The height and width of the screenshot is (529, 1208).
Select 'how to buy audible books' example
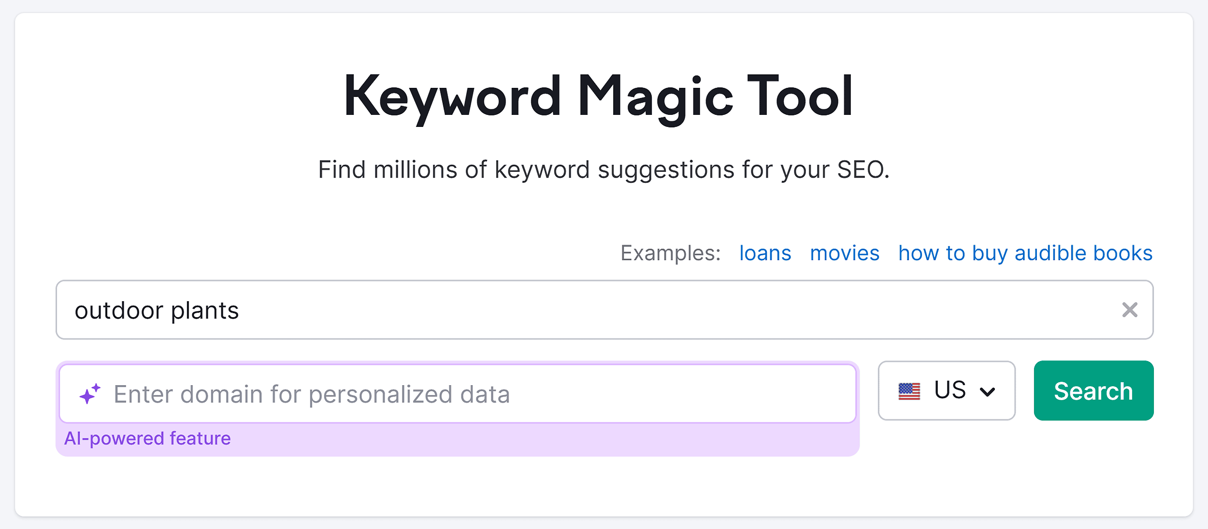(x=1024, y=252)
